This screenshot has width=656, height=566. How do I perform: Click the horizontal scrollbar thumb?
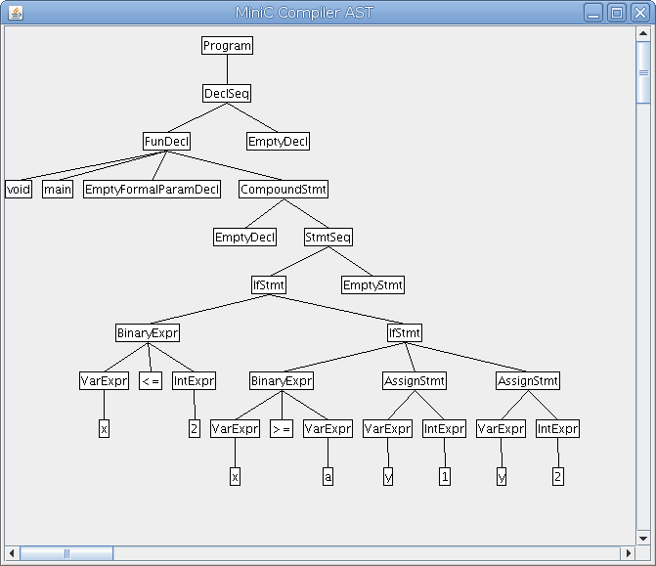pyautogui.click(x=66, y=553)
